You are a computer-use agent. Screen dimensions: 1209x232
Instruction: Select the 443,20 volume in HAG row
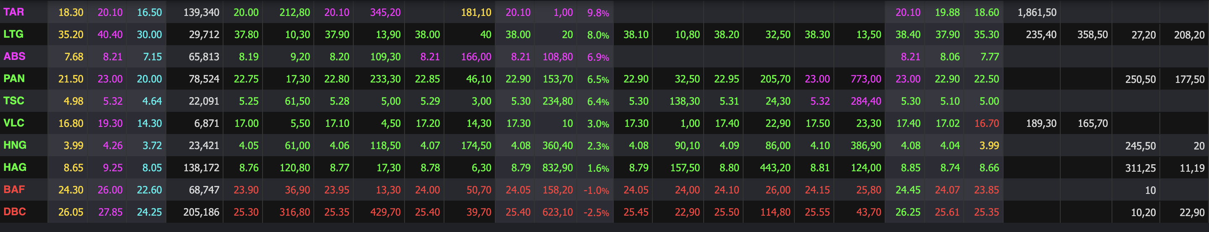pyautogui.click(x=775, y=168)
